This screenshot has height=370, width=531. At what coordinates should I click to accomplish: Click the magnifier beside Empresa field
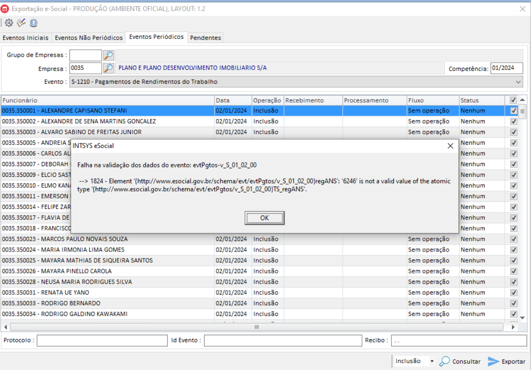[109, 68]
